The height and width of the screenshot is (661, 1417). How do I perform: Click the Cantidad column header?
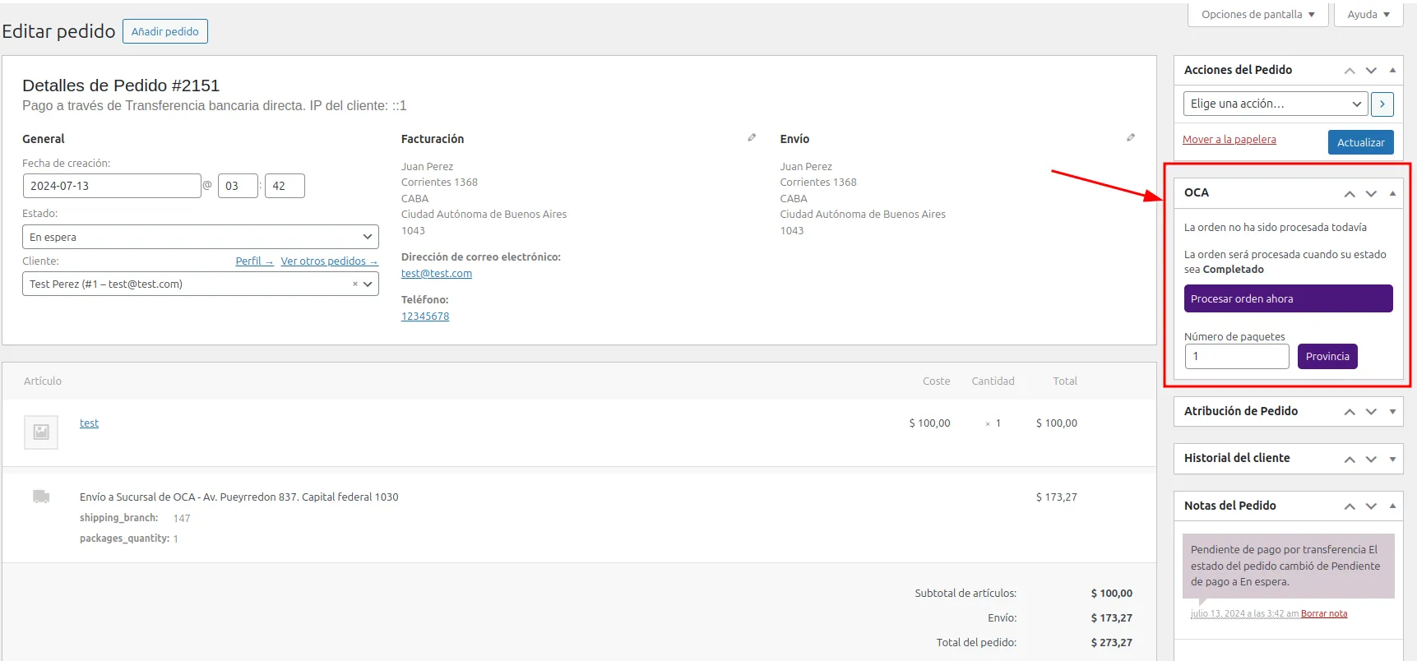993,381
